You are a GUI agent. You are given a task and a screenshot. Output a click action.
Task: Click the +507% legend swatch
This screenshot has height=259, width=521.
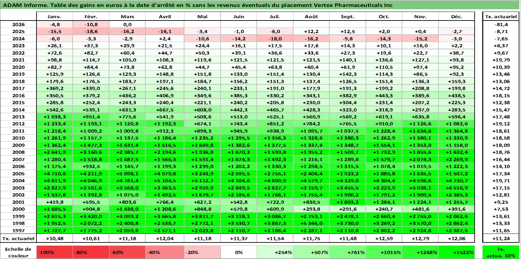pos(311,252)
